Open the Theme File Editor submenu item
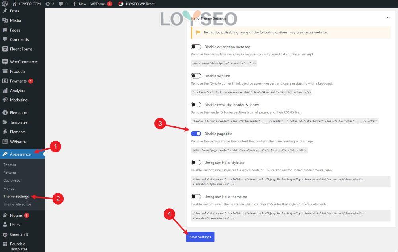The height and width of the screenshot is (252, 398). click(x=17, y=204)
